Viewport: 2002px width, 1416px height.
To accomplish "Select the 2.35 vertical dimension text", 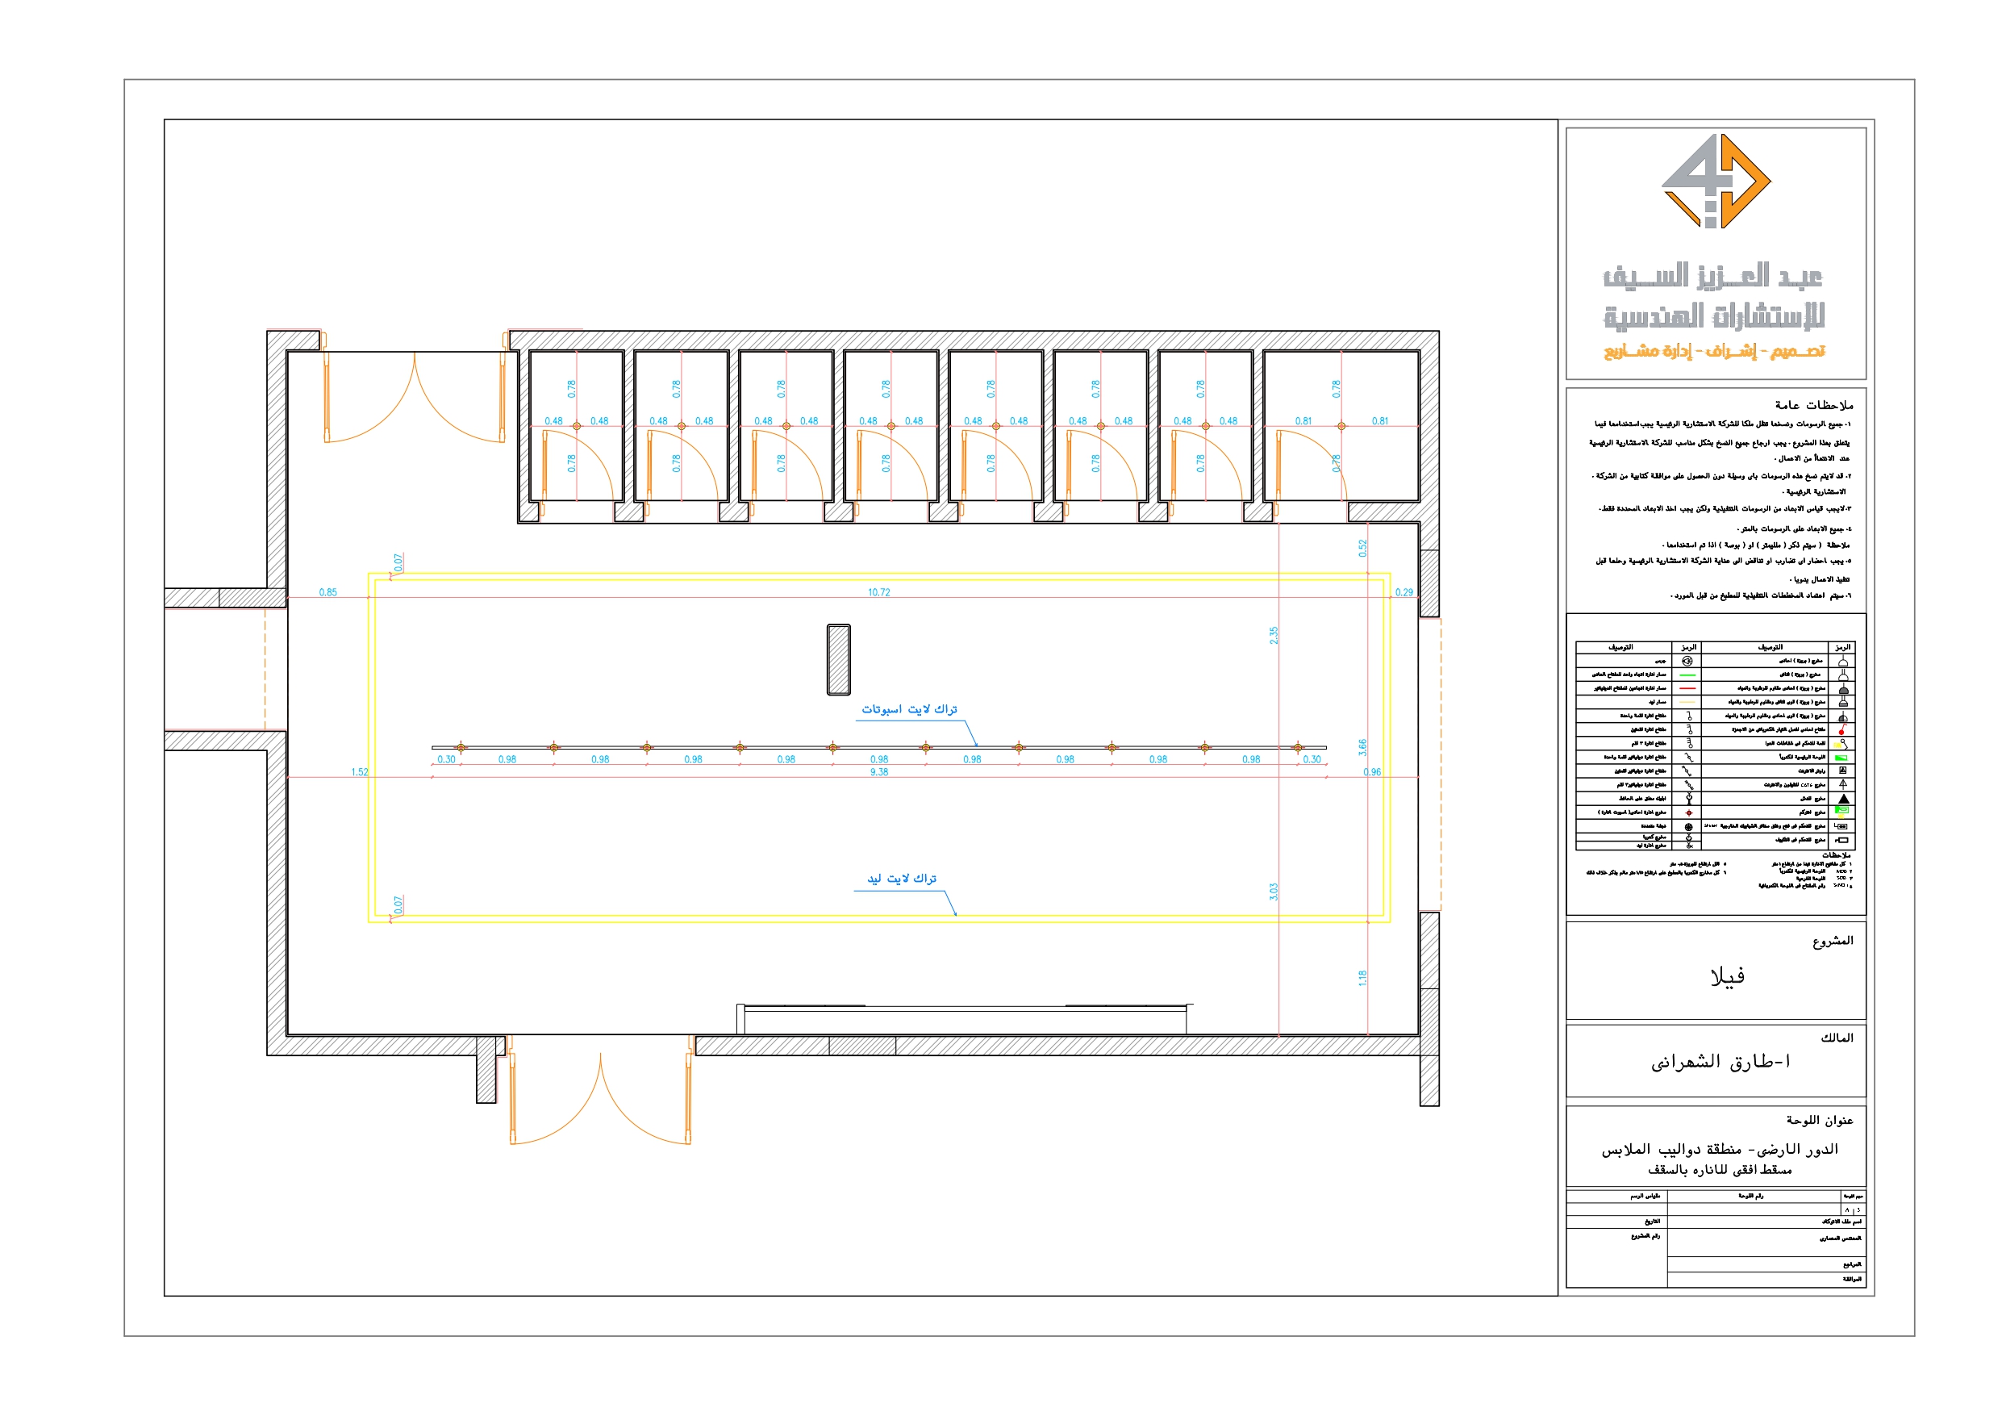I will click(1274, 636).
